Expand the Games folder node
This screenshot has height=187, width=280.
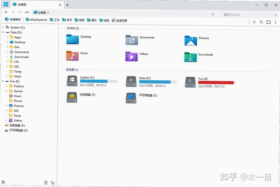click(x=7, y=91)
